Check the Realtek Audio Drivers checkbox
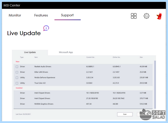Image resolution: width=168 pixels, height=123 pixels. [x=17, y=67]
